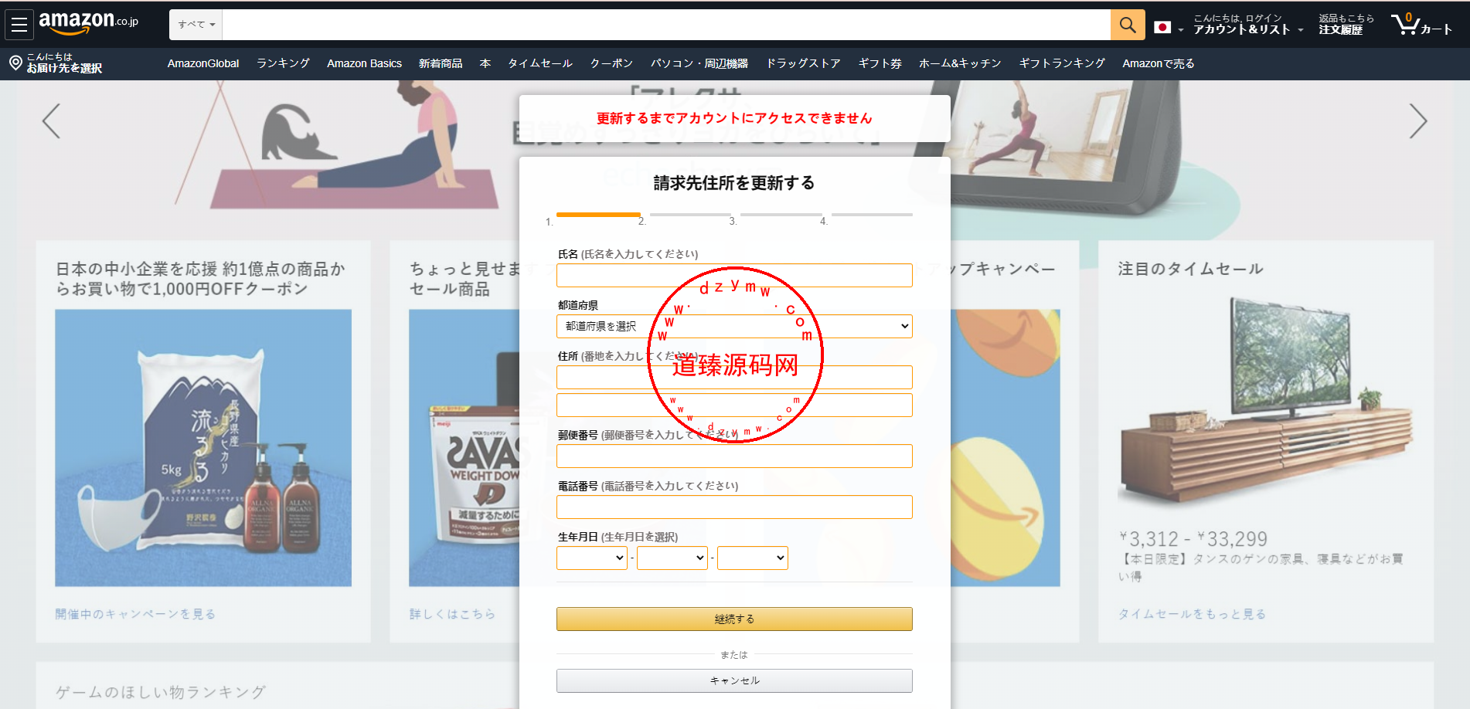Click the キャンセル cancel button
The width and height of the screenshot is (1470, 709).
pos(734,680)
